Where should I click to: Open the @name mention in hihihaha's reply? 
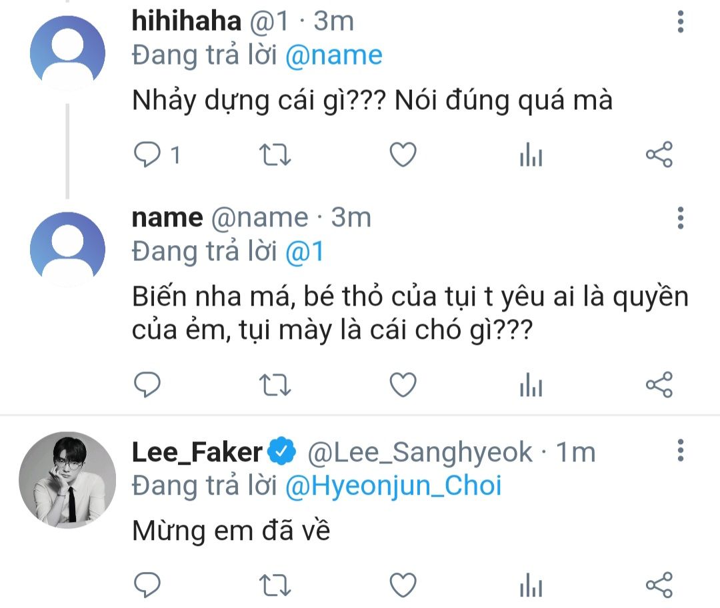(333, 55)
